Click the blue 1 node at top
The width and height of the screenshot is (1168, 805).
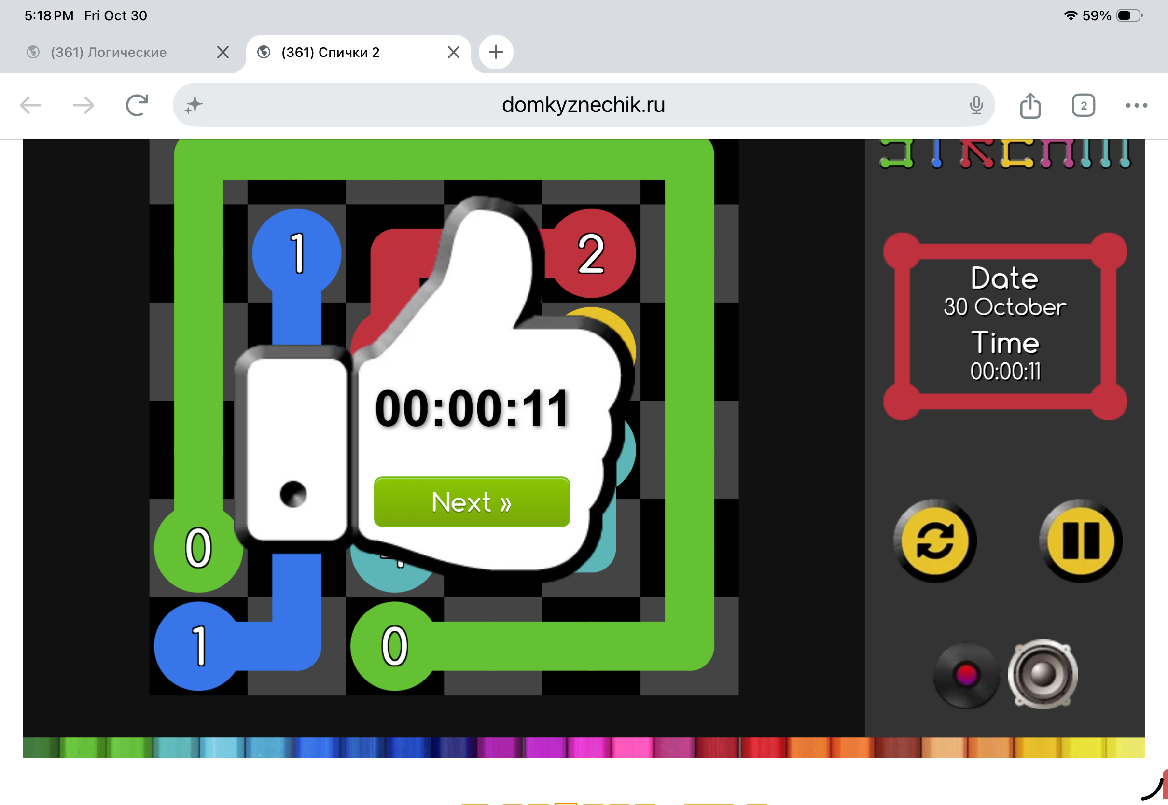(x=296, y=253)
